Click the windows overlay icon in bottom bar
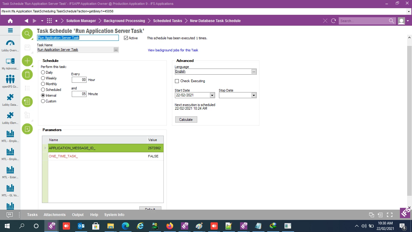The image size is (412, 232). point(372,215)
